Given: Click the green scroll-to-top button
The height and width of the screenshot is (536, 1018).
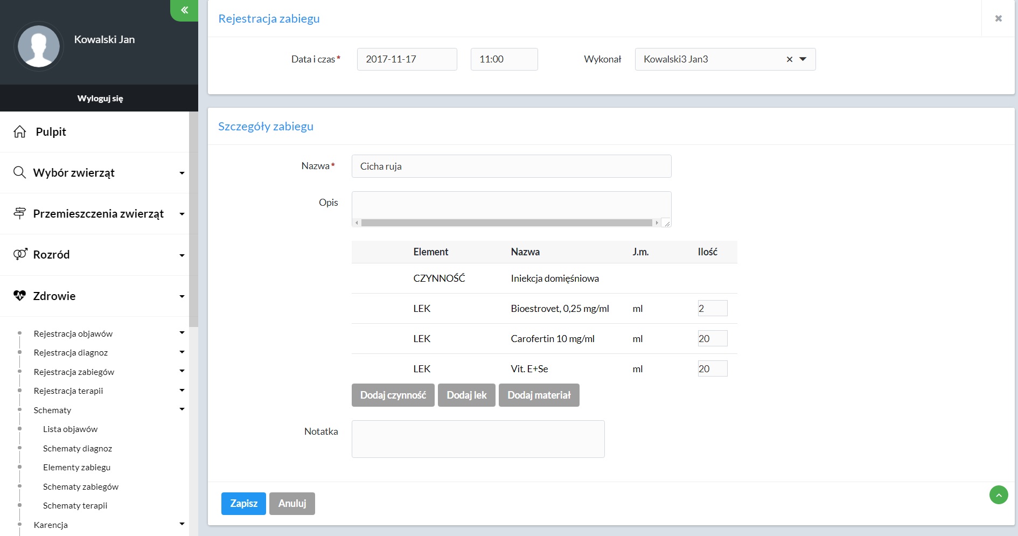Looking at the screenshot, I should [x=999, y=495].
